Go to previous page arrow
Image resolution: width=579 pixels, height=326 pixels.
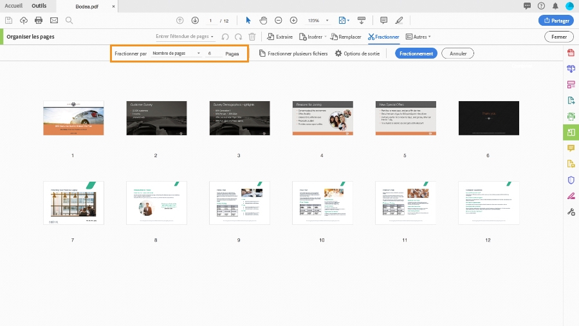click(180, 21)
